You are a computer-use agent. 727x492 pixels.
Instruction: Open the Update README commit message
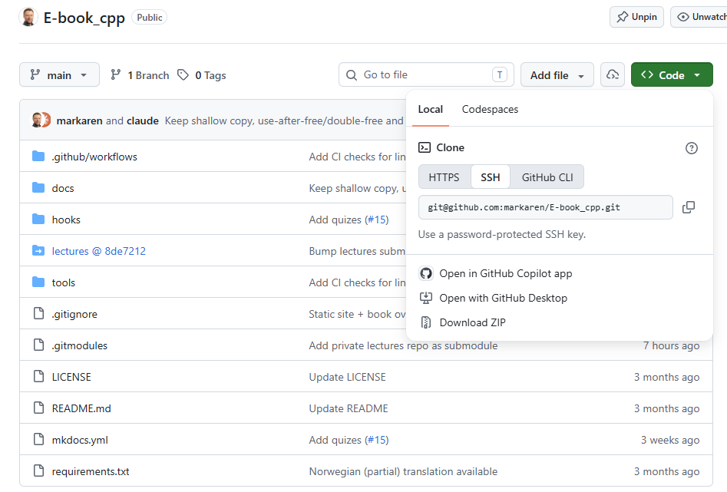pos(349,408)
